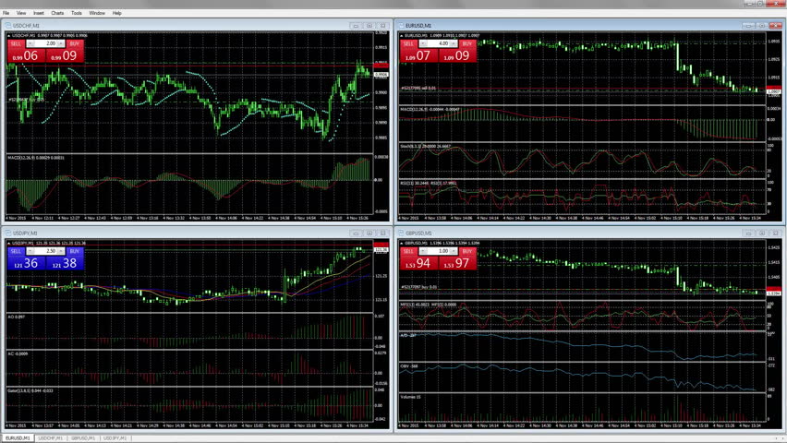The height and width of the screenshot is (443, 787).
Task: Click USDCHF sell price 0.99 06
Action: point(26,55)
